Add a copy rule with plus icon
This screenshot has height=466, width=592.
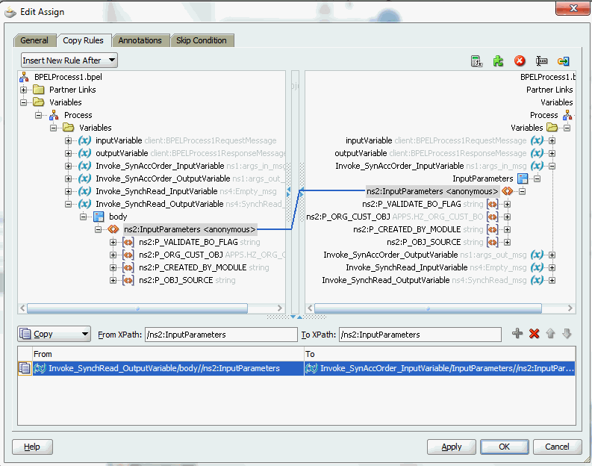[517, 334]
